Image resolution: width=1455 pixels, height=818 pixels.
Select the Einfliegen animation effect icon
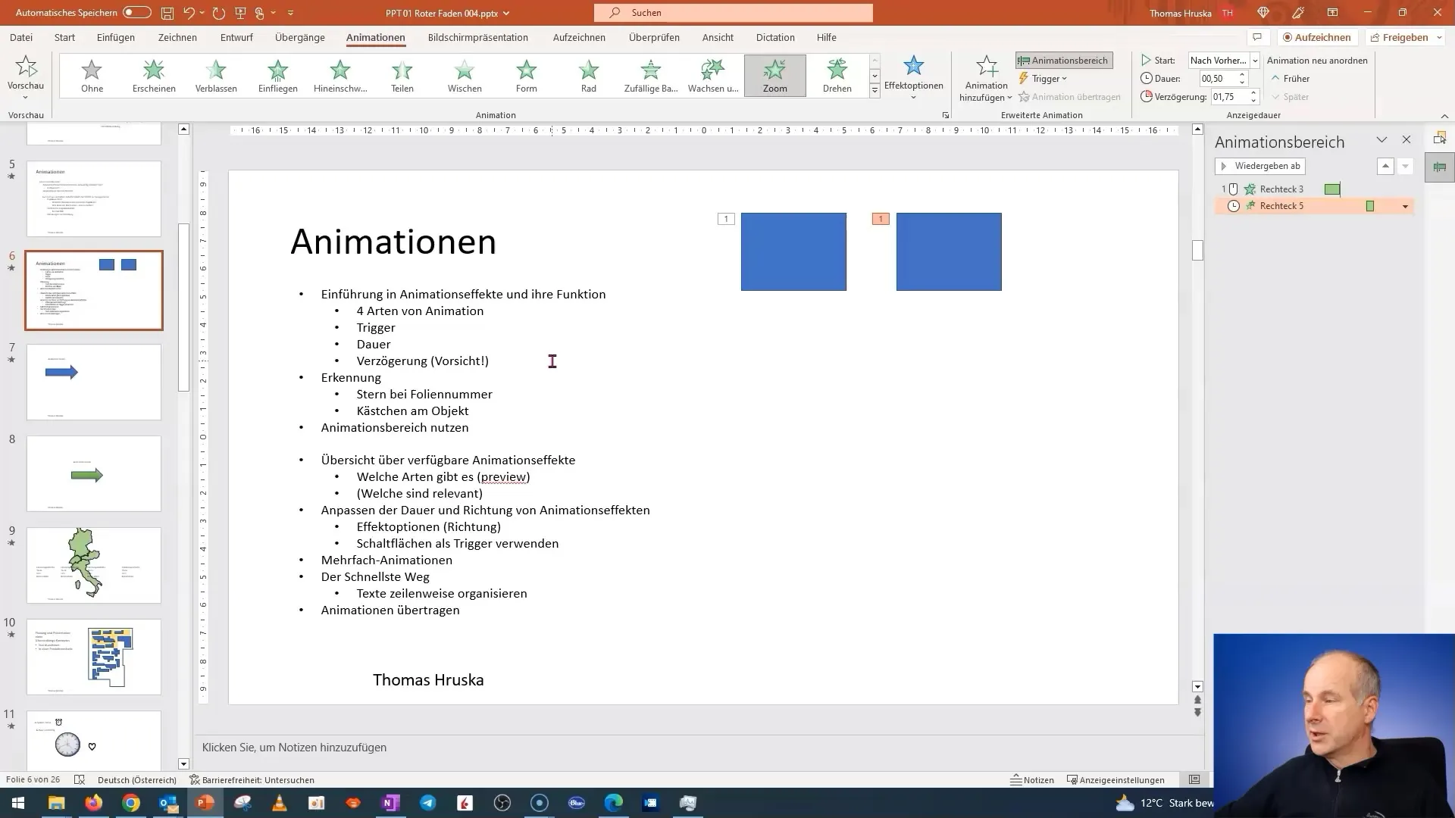(x=277, y=75)
